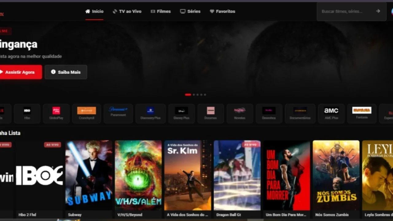The height and width of the screenshot is (221, 393).
Task: Click the 'Subway' title below the poster
Action: pyautogui.click(x=75, y=215)
